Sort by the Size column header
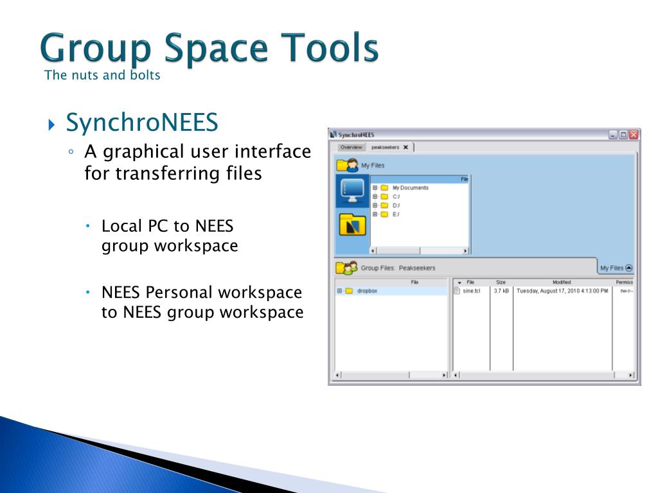This screenshot has height=493, width=658. pos(501,282)
